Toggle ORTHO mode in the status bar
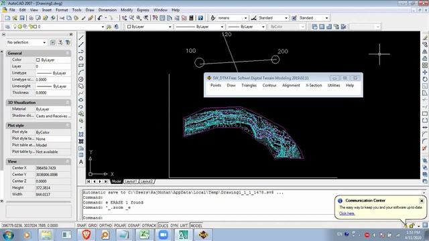The image size is (429, 241). coord(105,226)
